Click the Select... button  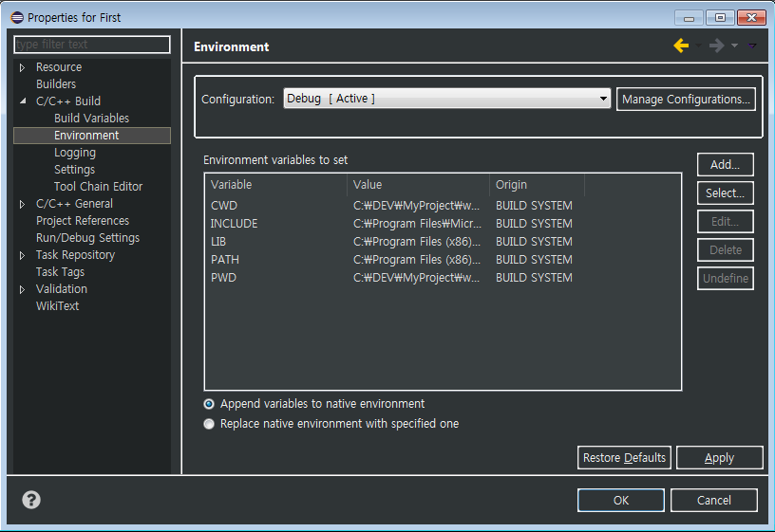(725, 193)
